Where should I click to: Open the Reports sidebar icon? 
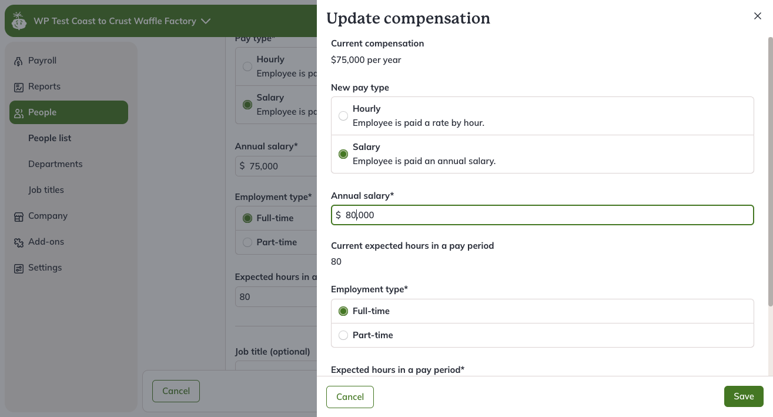point(19,87)
